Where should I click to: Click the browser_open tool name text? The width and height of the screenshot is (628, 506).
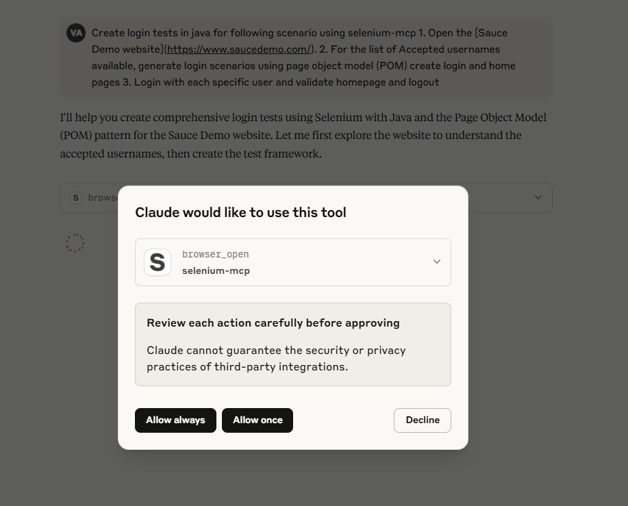click(216, 254)
